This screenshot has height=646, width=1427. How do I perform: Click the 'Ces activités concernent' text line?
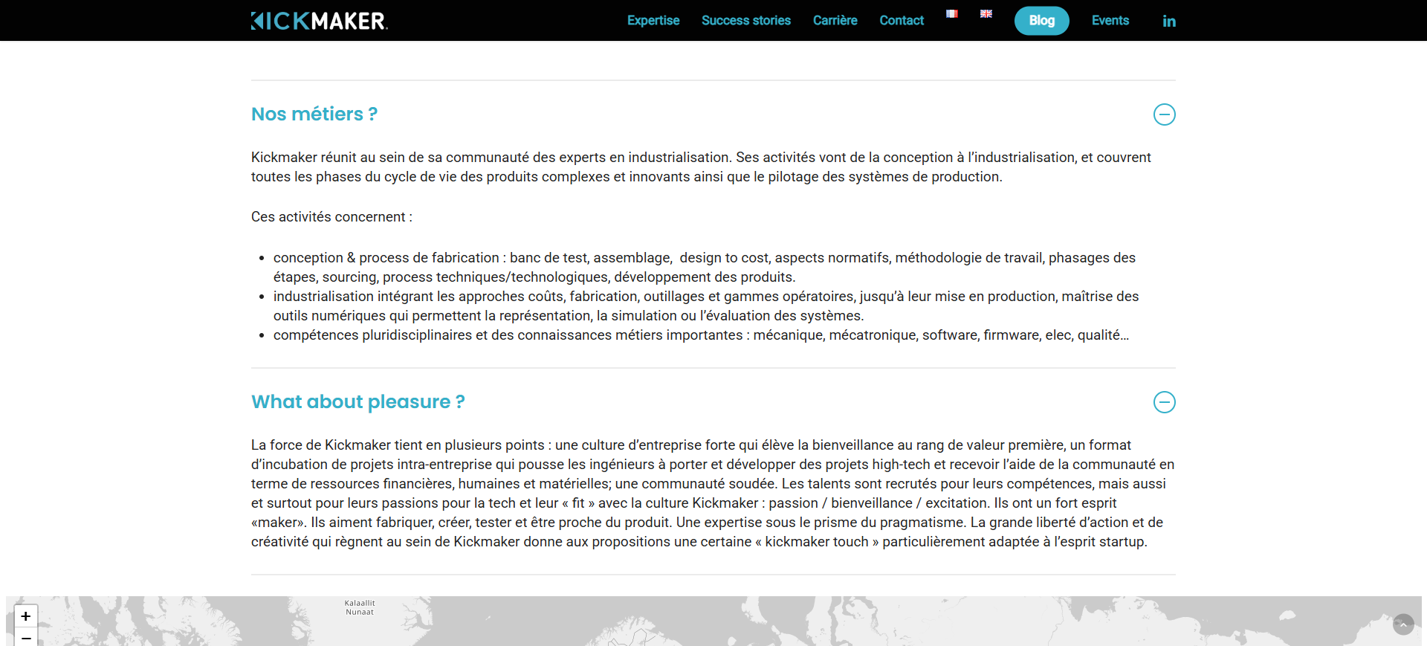pos(331,217)
